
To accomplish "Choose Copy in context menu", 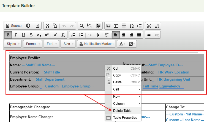I will point(123,75).
